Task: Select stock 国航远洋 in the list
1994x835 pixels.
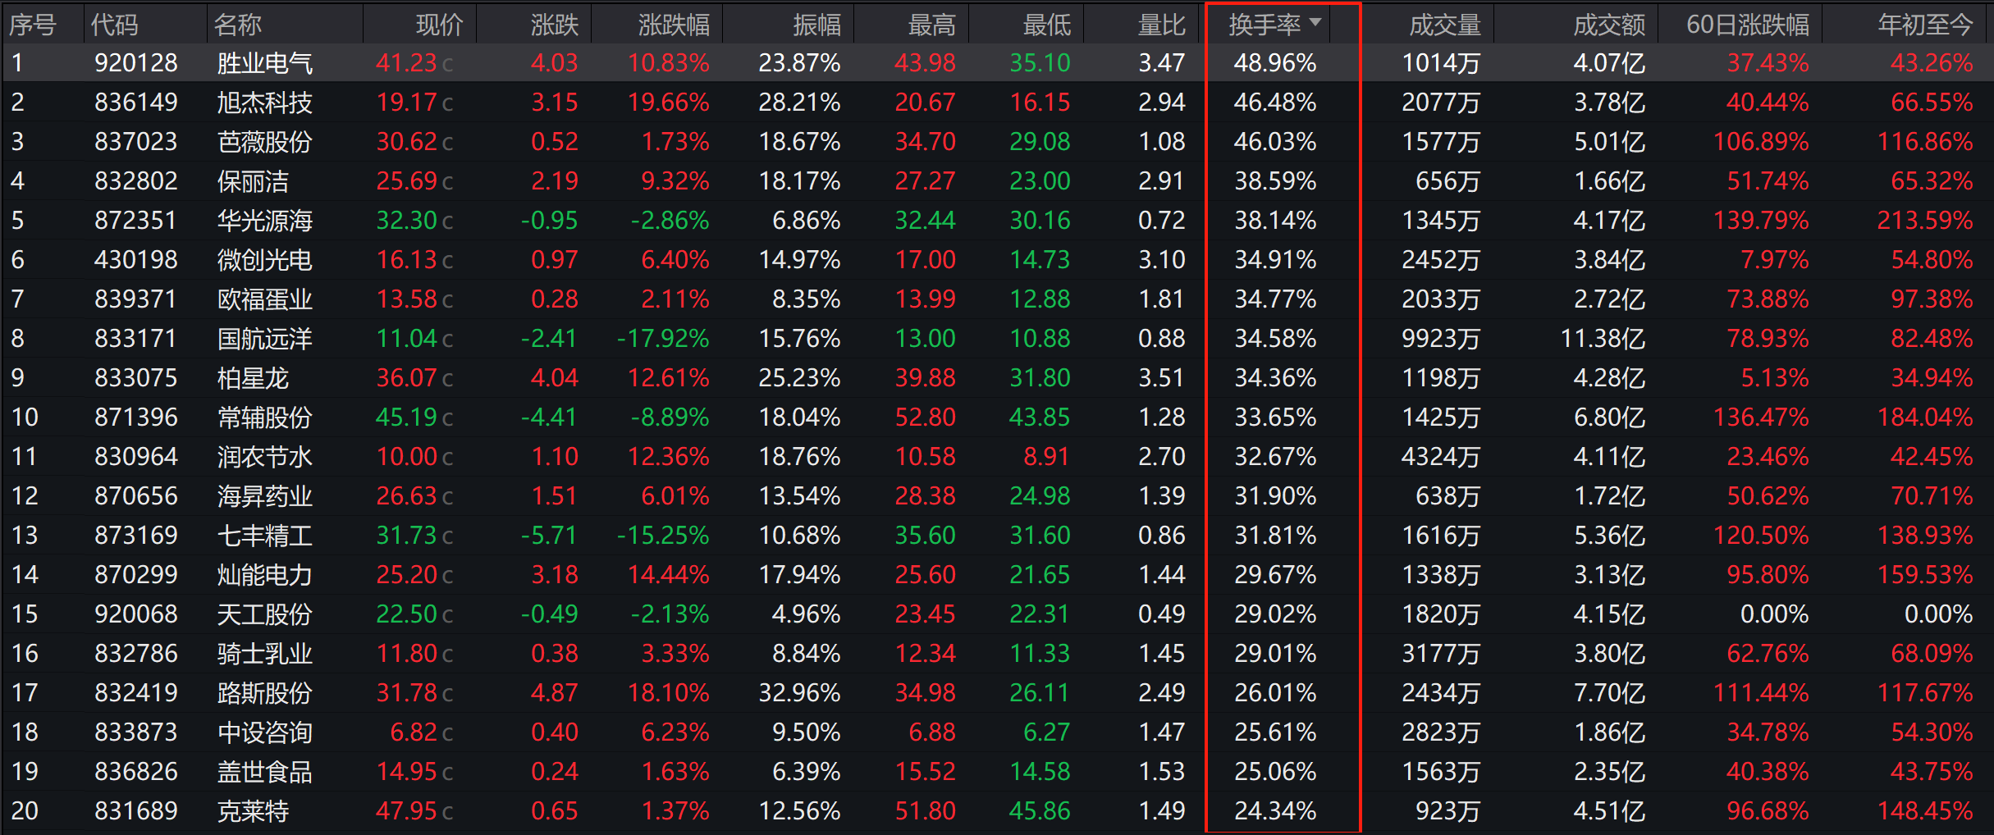Action: [x=264, y=339]
